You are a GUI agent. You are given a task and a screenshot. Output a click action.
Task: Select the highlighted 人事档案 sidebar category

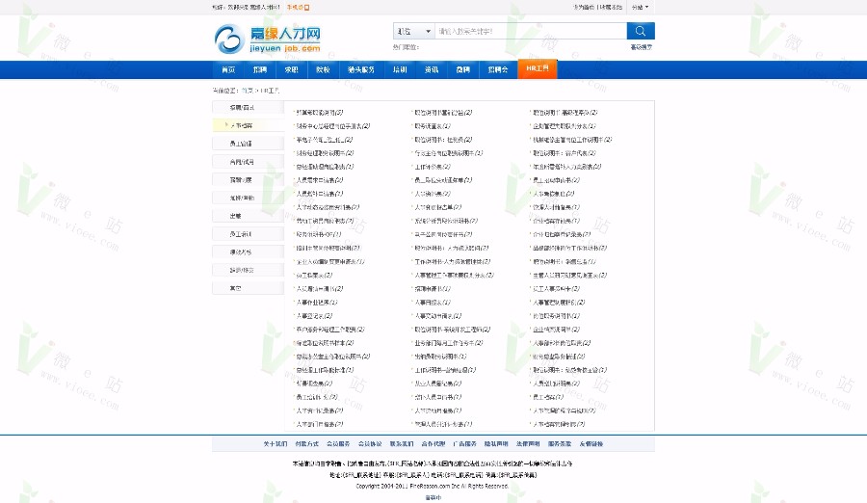pyautogui.click(x=248, y=125)
